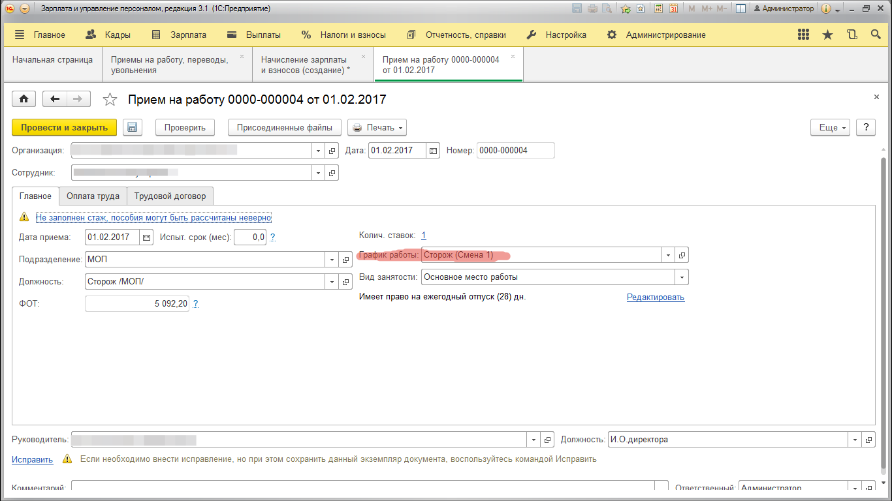Open the График работы item in new window
The width and height of the screenshot is (892, 501).
coord(681,255)
